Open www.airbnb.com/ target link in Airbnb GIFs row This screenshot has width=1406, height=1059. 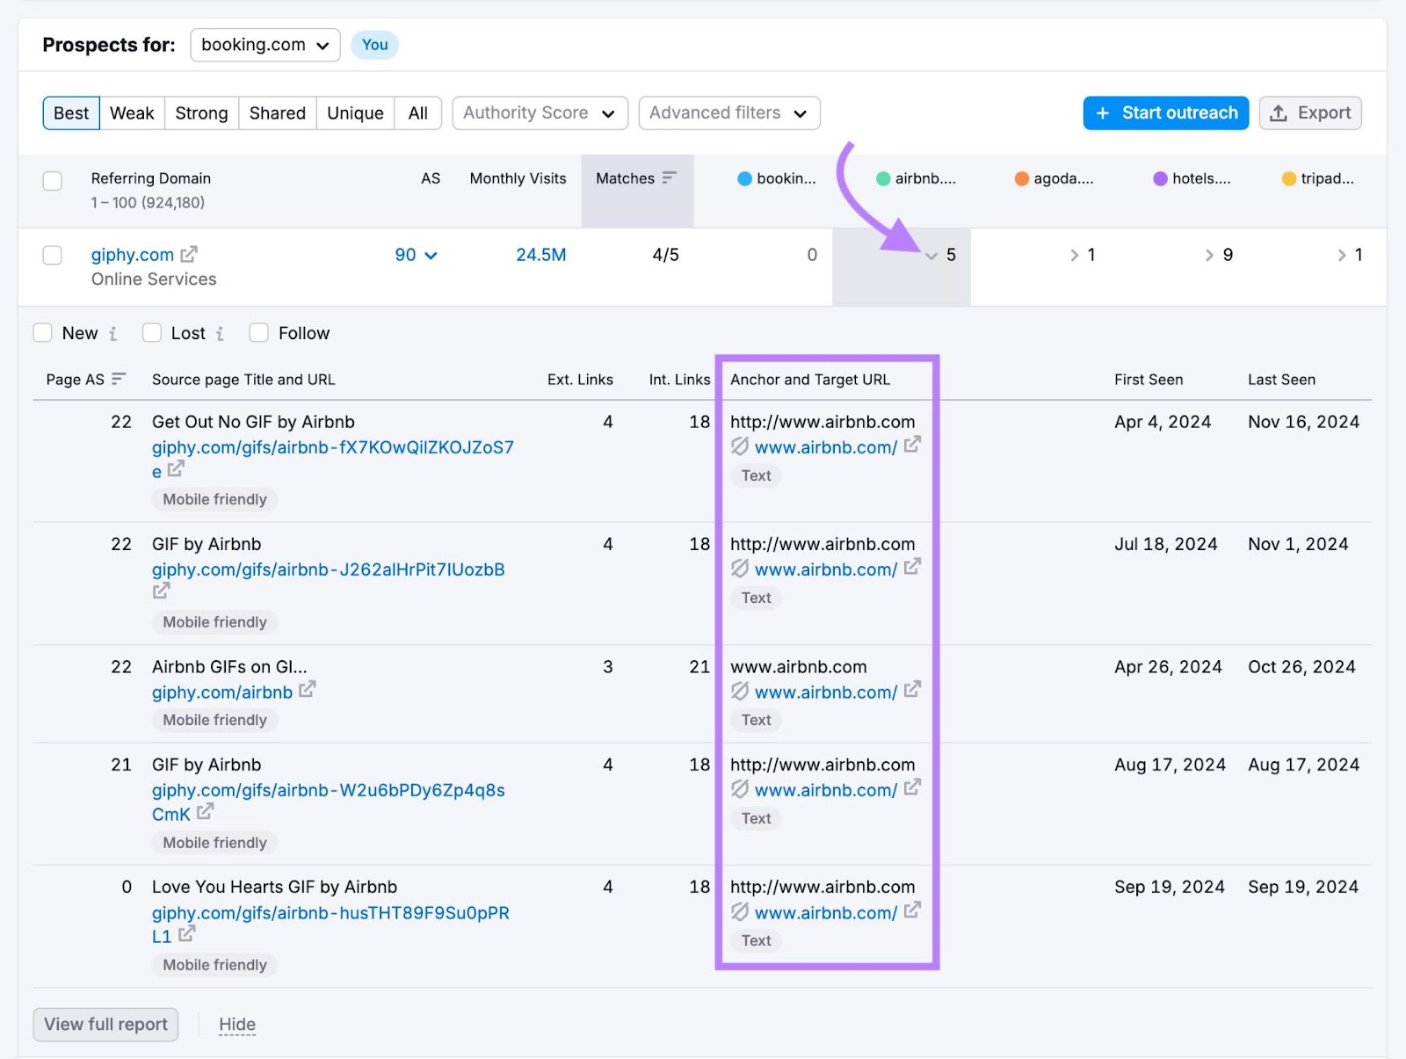tap(825, 692)
